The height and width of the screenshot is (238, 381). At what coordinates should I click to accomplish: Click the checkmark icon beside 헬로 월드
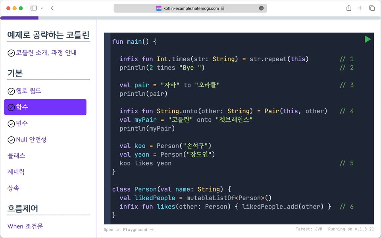[x=11, y=91]
